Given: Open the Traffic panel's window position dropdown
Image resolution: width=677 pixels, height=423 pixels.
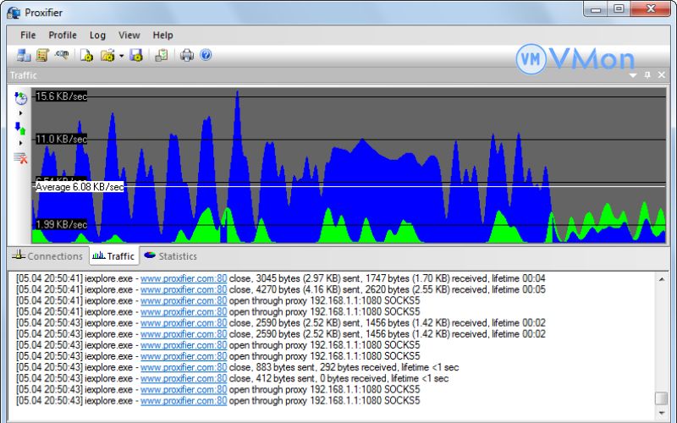Looking at the screenshot, I should pos(633,75).
